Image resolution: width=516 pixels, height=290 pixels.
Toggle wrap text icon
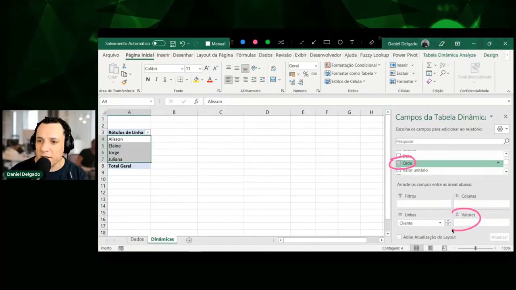[273, 68]
